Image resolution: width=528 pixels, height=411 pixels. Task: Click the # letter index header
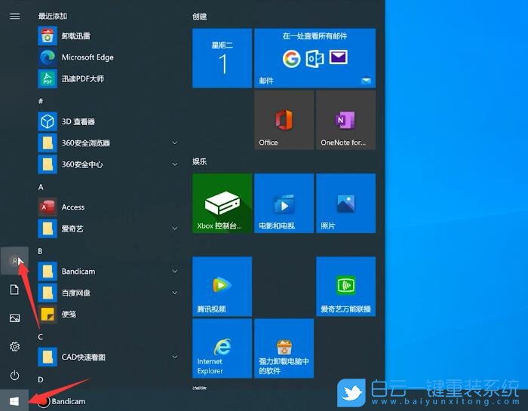[x=41, y=100]
